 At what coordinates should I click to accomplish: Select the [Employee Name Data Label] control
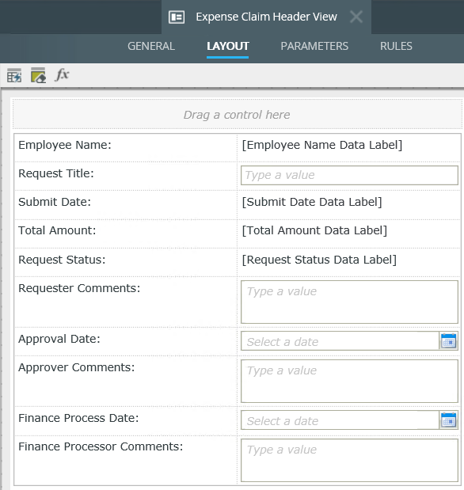coord(322,145)
